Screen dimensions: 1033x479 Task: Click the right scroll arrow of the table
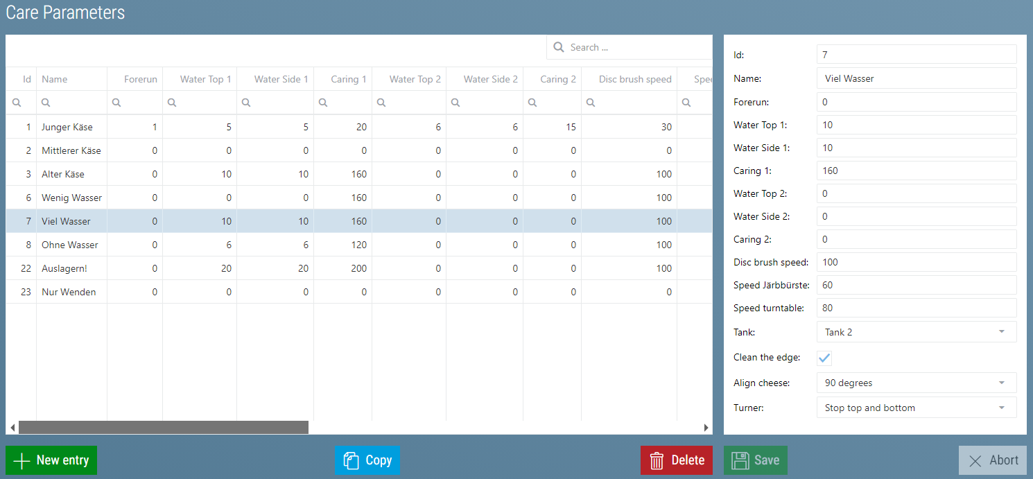point(706,428)
